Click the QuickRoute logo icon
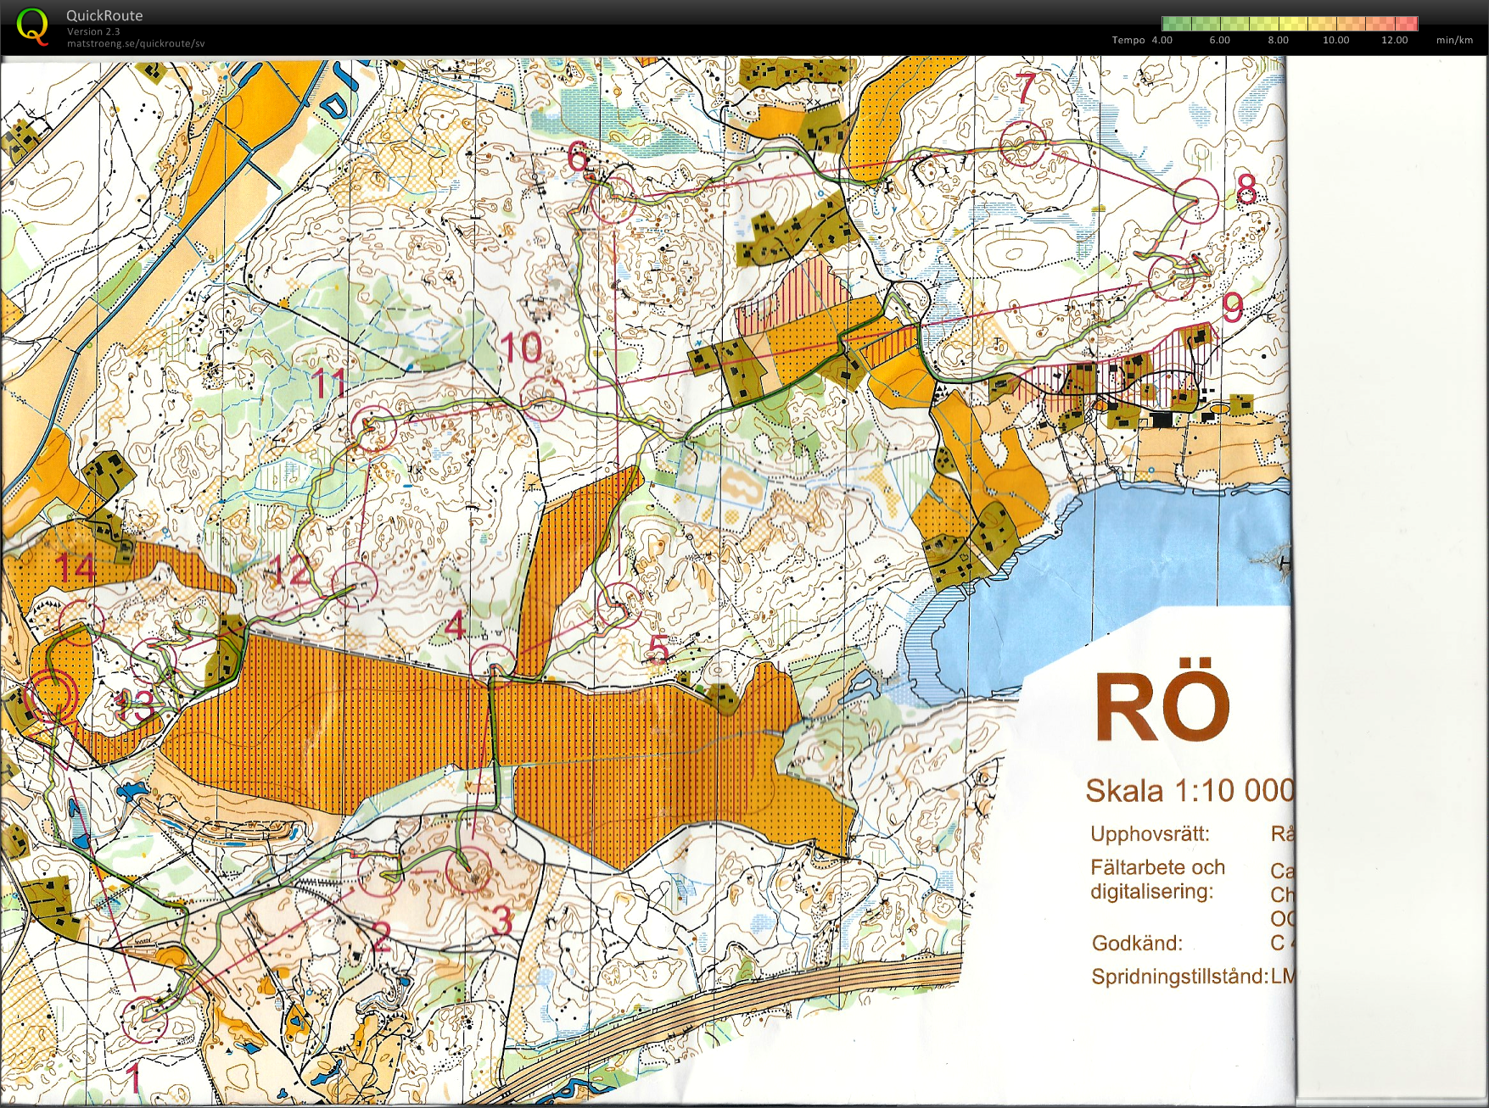 [32, 26]
